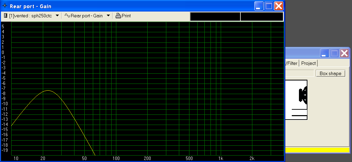This screenshot has height=162, width=352.
Task: Click the crosshair icon in Rear port title bar
Action: (x=4, y=6)
